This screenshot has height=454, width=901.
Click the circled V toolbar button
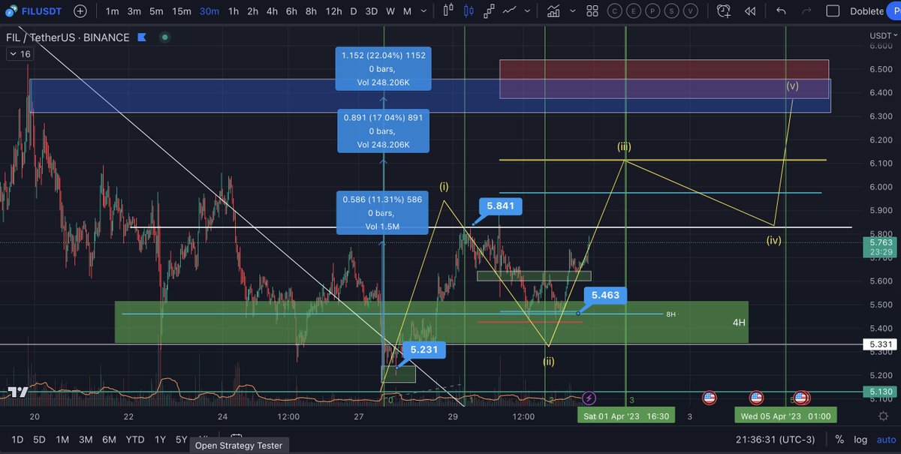click(x=691, y=11)
